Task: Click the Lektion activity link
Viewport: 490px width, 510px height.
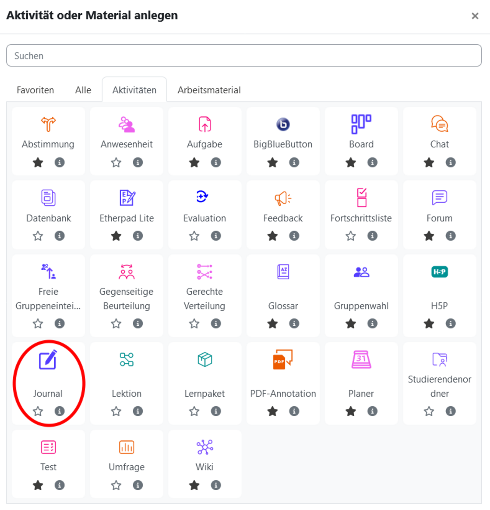Action: 126,393
